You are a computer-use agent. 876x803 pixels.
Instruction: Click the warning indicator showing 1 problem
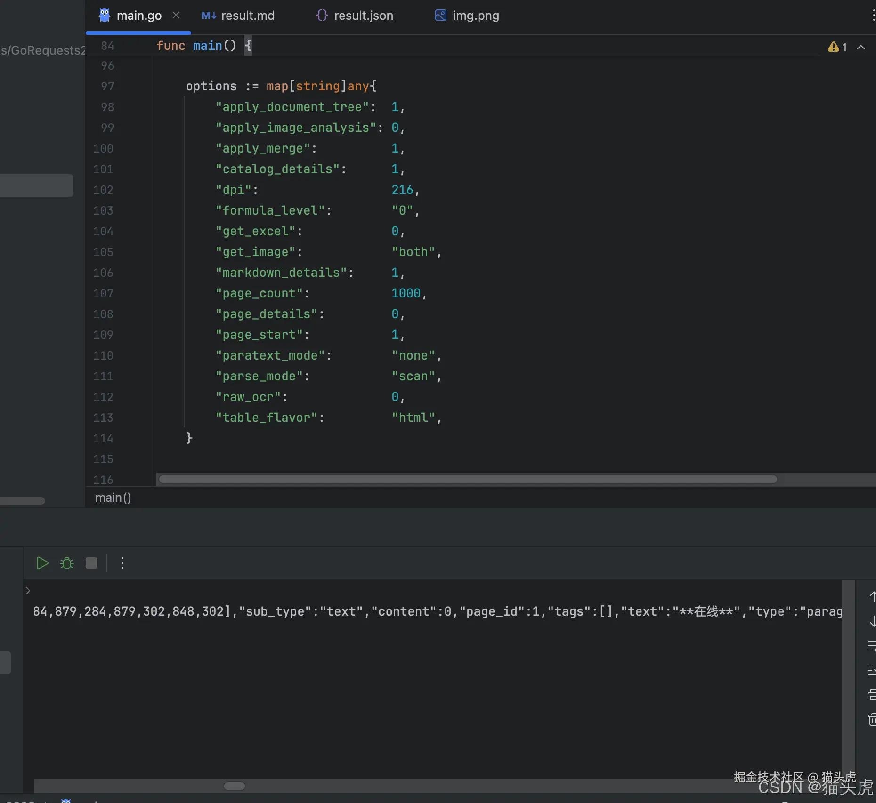[837, 47]
